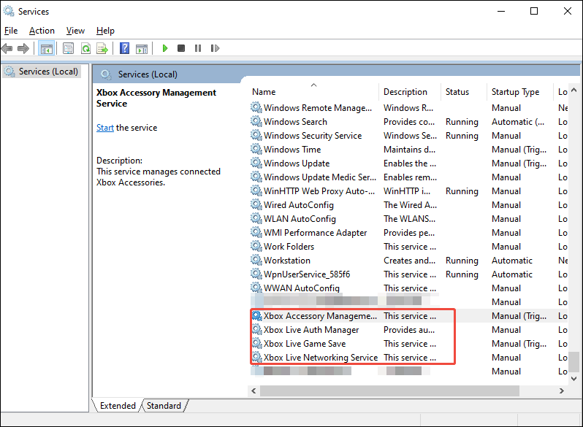Click gear icon of Windows Update service
Viewport: 583px width, 427px height.
pos(256,163)
